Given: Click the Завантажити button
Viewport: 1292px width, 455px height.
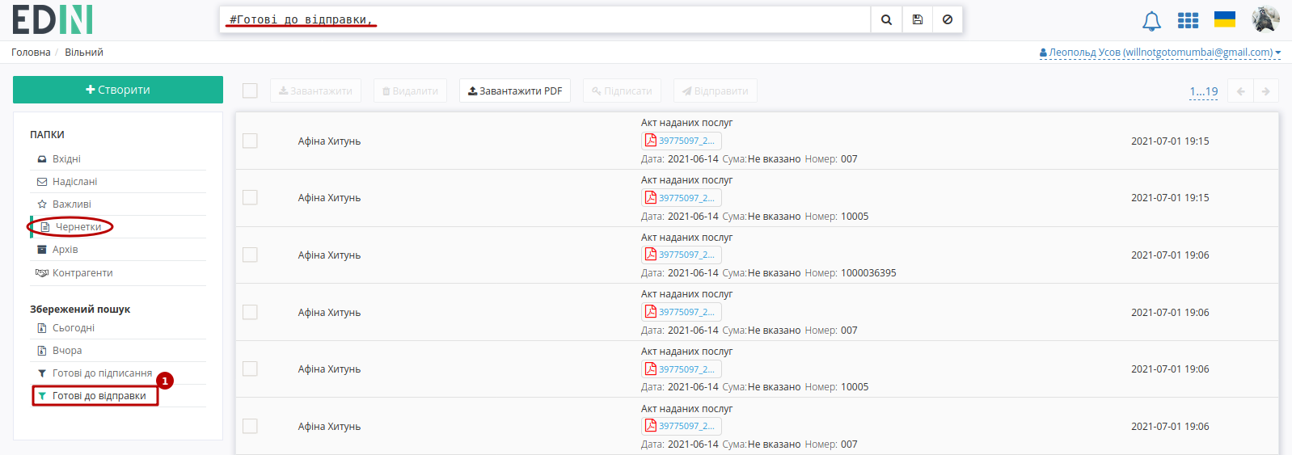Looking at the screenshot, I should (315, 91).
